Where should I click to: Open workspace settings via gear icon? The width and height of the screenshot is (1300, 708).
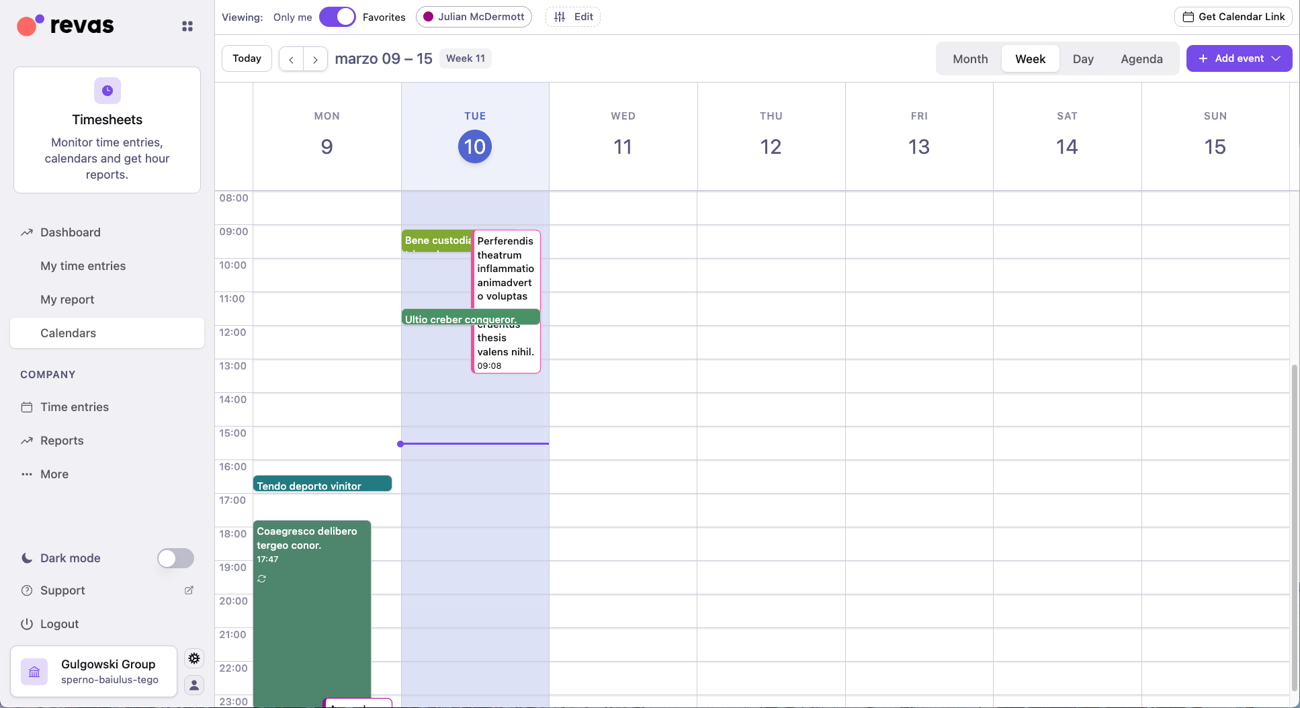click(x=193, y=658)
